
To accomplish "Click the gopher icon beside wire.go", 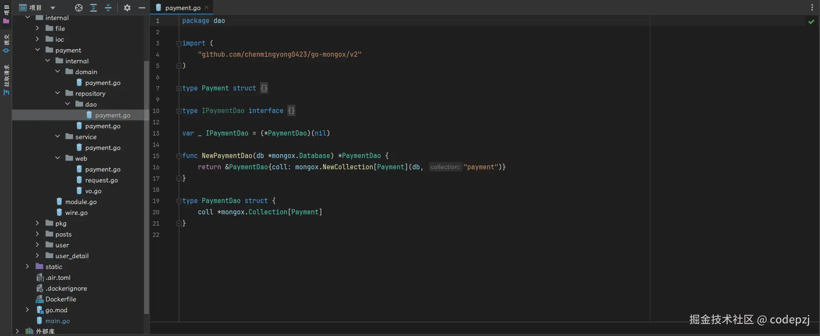I will 59,212.
